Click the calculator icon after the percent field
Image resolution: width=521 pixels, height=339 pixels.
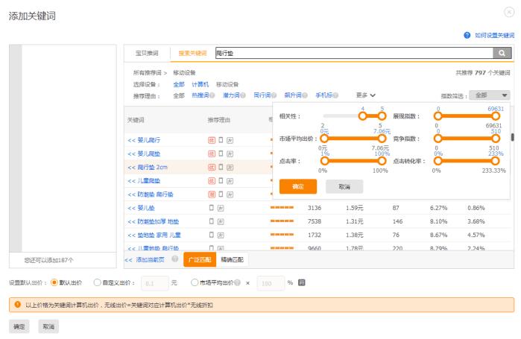301,282
